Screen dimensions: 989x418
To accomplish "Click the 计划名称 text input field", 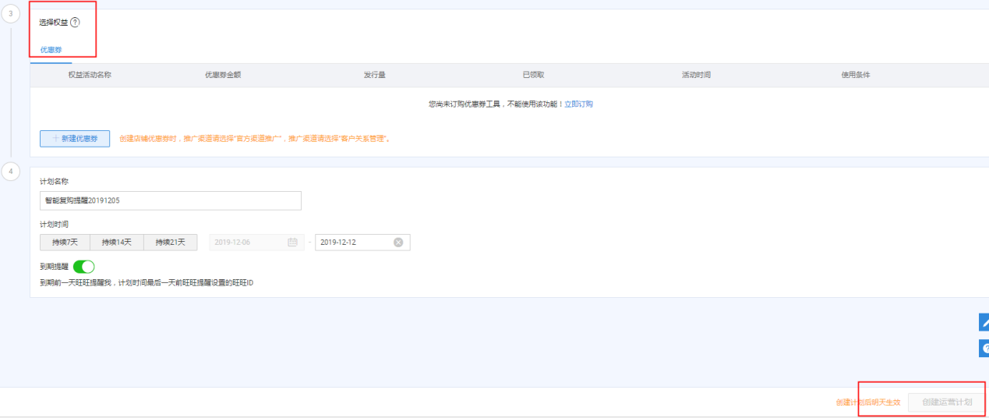I will click(170, 200).
